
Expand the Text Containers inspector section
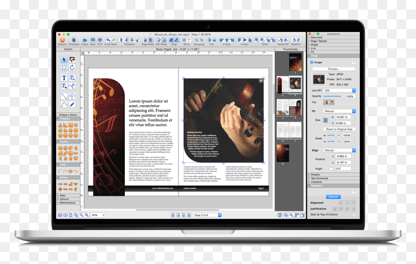tap(333, 178)
